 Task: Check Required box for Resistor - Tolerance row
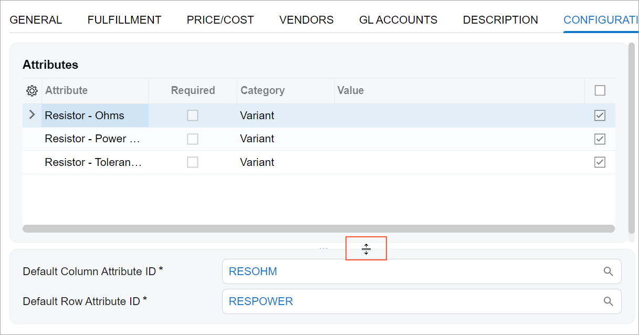point(193,162)
